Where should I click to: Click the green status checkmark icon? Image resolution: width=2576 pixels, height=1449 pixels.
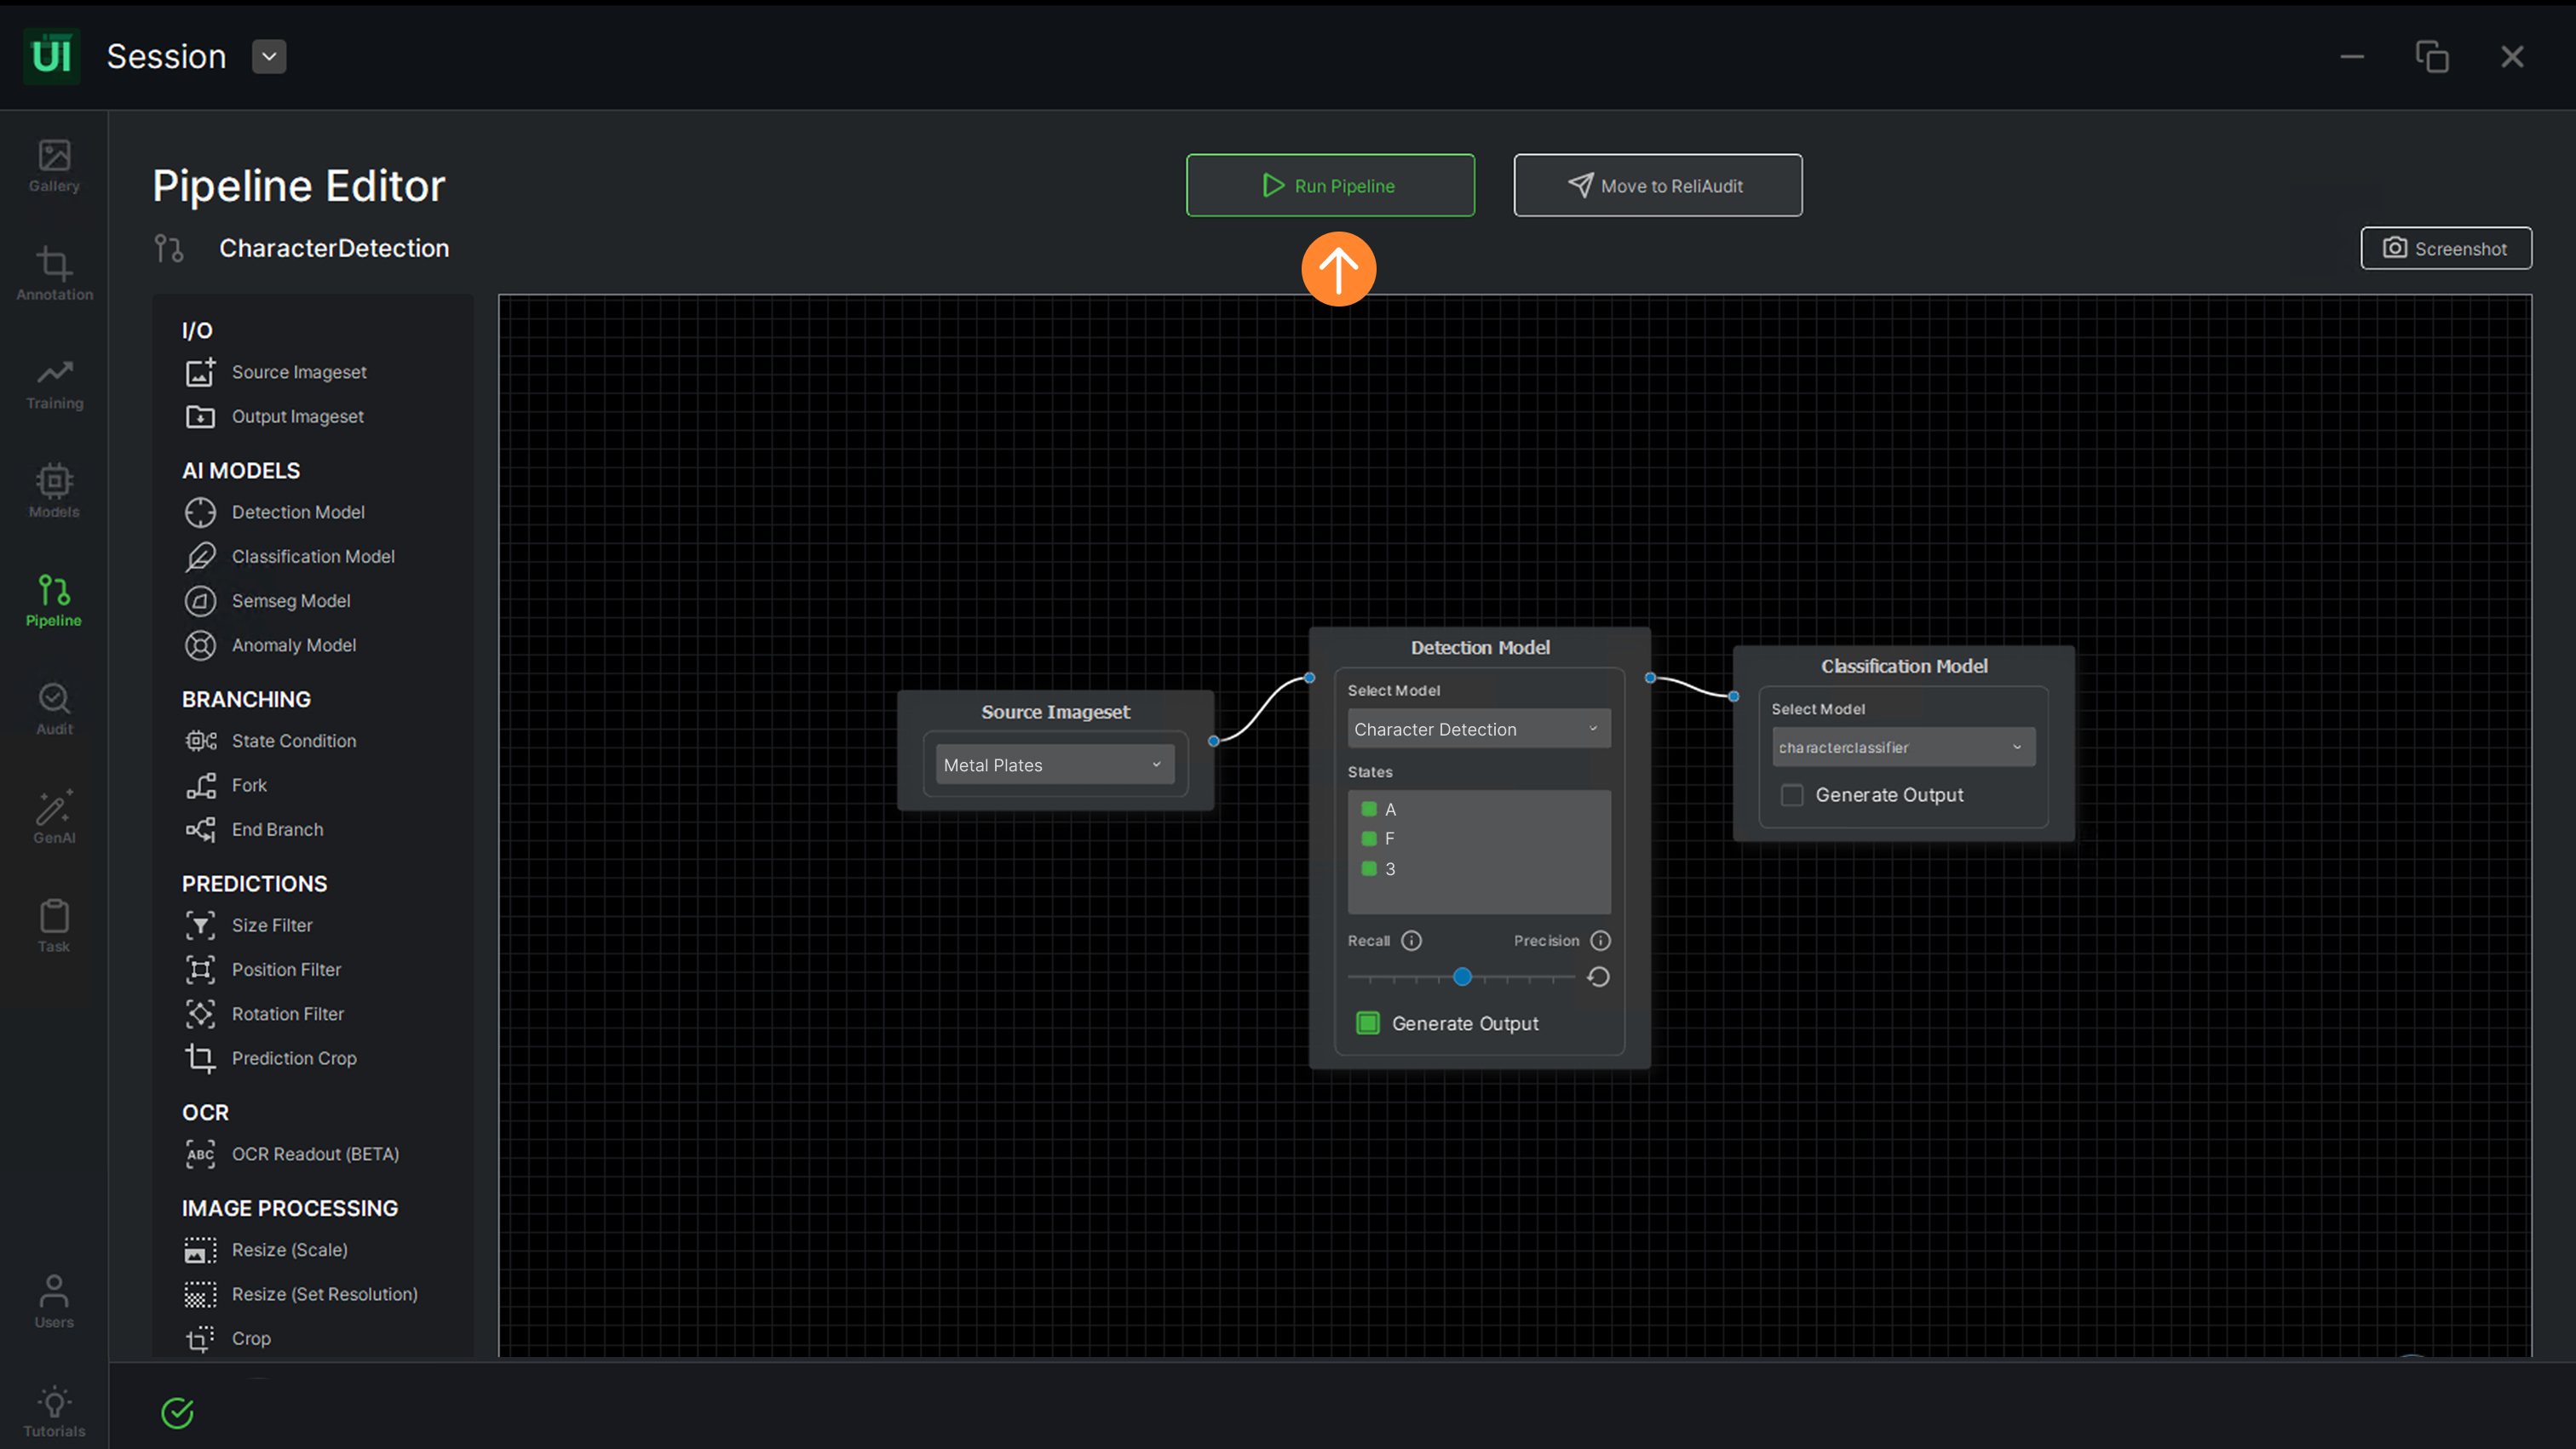(177, 1412)
